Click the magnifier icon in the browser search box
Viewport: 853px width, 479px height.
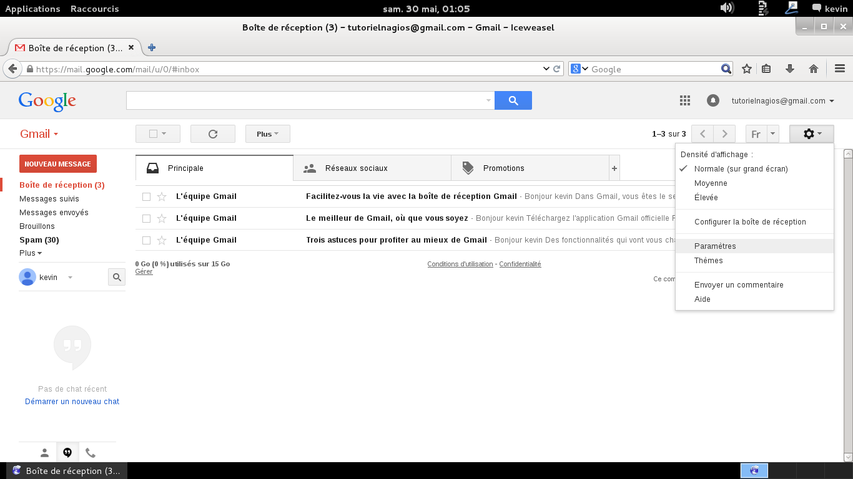click(x=726, y=69)
